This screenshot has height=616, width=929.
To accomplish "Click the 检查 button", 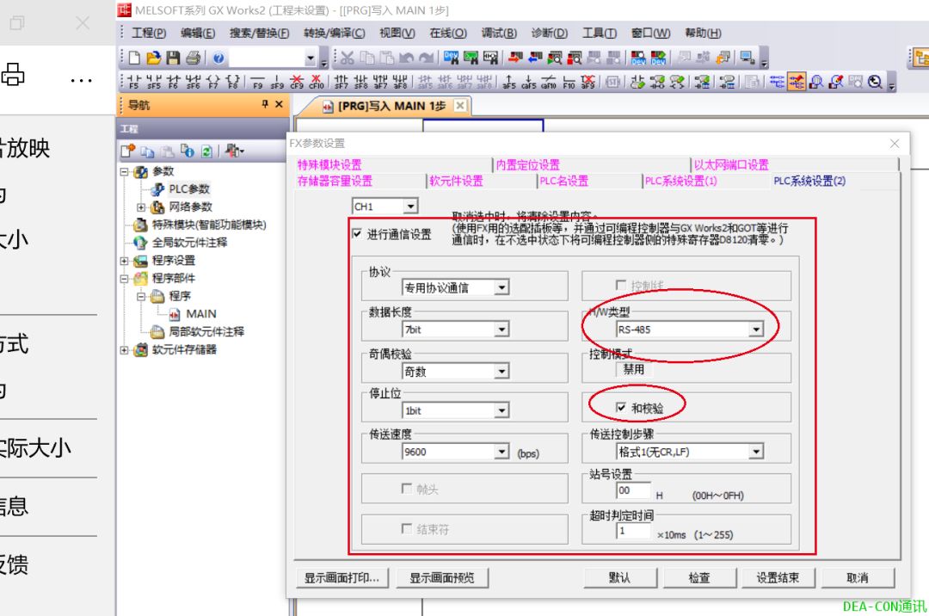I will point(699,577).
